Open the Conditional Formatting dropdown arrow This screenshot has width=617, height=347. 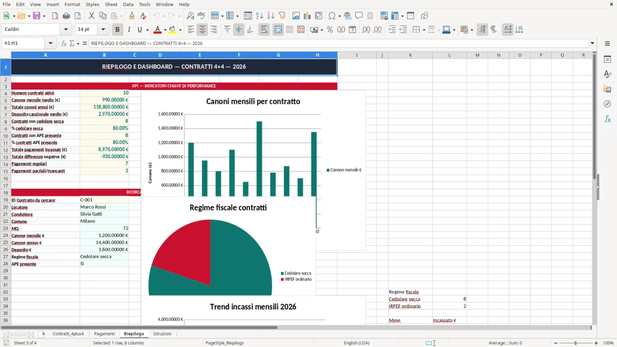coord(471,30)
